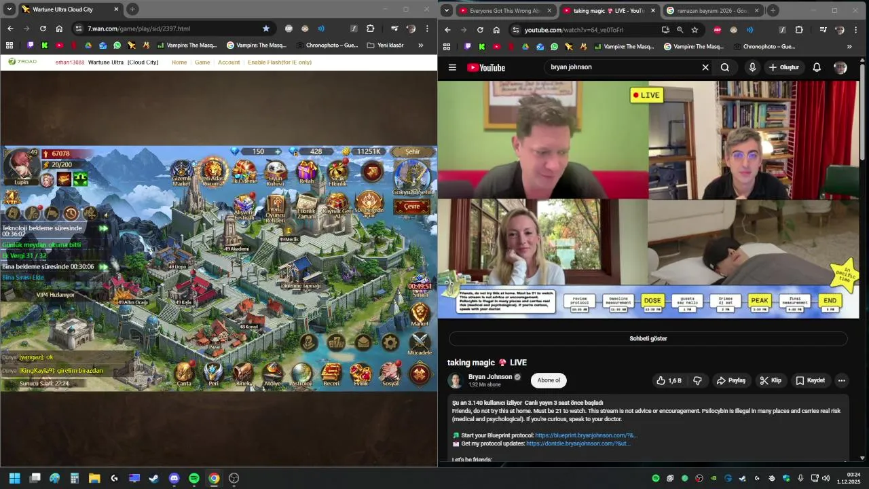Open YouTube notifications bell
The width and height of the screenshot is (869, 489).
[x=817, y=67]
